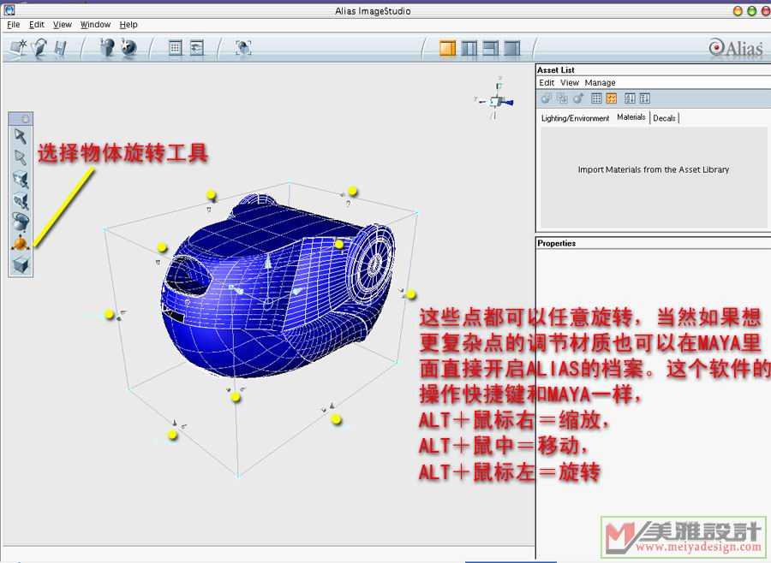Open the Window menu
Image resolution: width=771 pixels, height=563 pixels.
click(x=95, y=25)
